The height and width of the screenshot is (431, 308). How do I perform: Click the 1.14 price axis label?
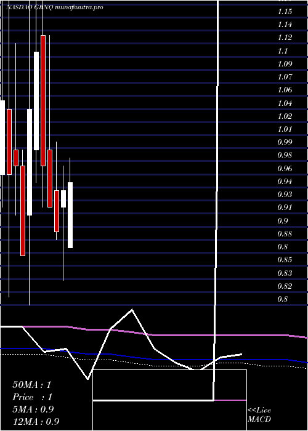click(x=285, y=25)
